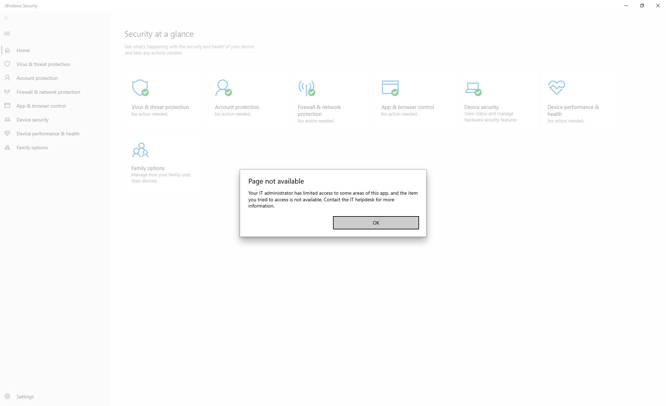666x406 pixels.
Task: Click the window icon beside App & browser control
Action: pyautogui.click(x=7, y=105)
